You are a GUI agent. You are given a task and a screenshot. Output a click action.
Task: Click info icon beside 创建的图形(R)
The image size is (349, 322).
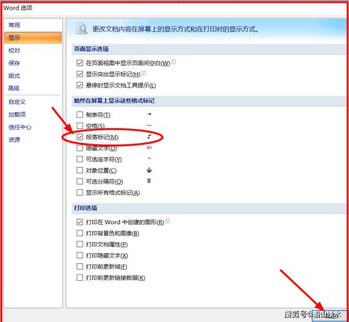167,221
